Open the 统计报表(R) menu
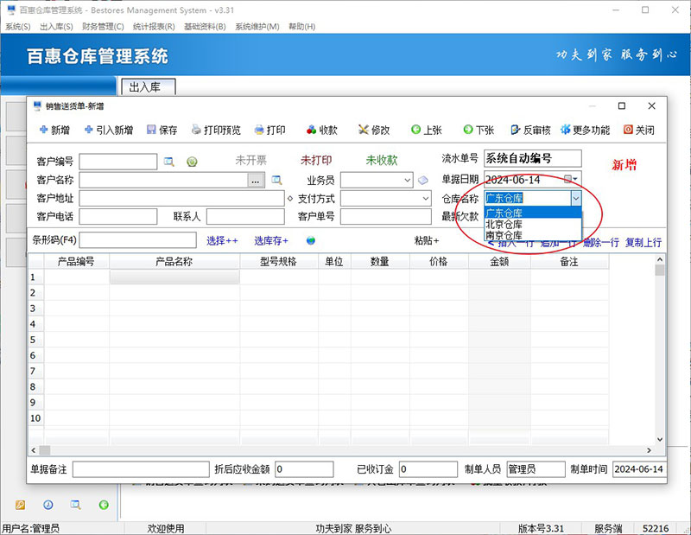 [x=154, y=27]
